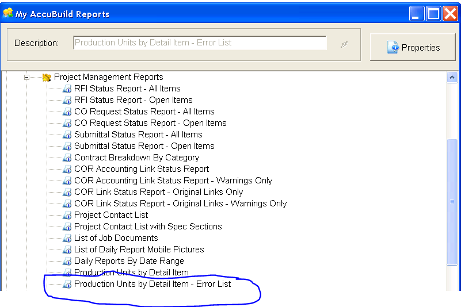Click the pencil edit icon beside Description
The height and width of the screenshot is (307, 461).
coord(344,44)
